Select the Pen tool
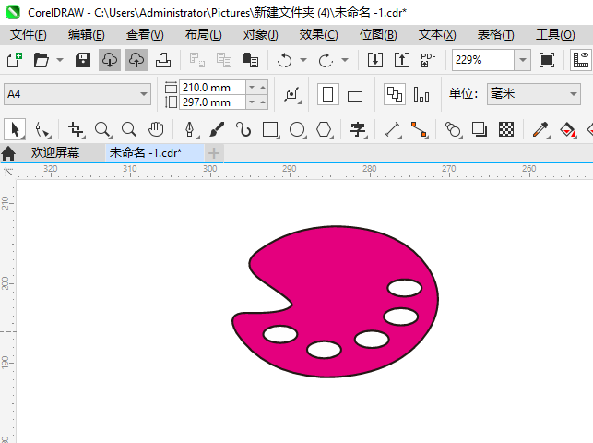The width and height of the screenshot is (593, 443). tap(190, 129)
